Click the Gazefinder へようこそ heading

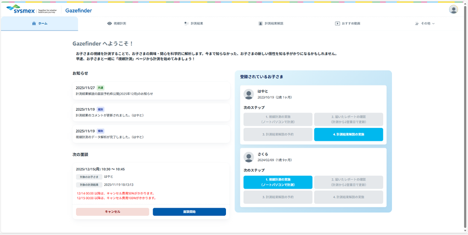102,43
